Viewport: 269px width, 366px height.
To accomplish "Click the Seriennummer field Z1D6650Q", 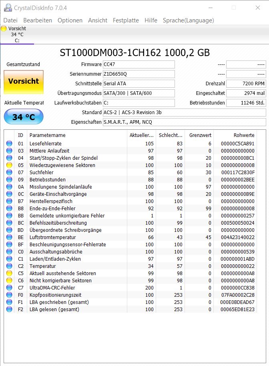I will click(139, 74).
